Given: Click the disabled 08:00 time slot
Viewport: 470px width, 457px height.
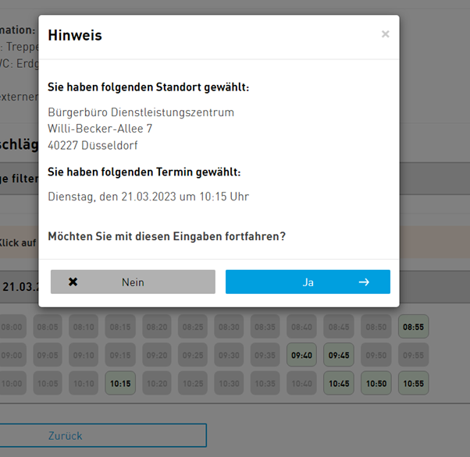Looking at the screenshot, I should pos(12,327).
